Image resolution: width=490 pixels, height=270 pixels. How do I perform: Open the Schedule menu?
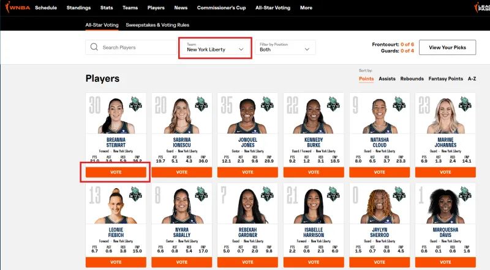(46, 7)
